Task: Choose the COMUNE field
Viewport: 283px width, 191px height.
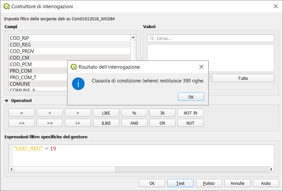Action: 20,84
